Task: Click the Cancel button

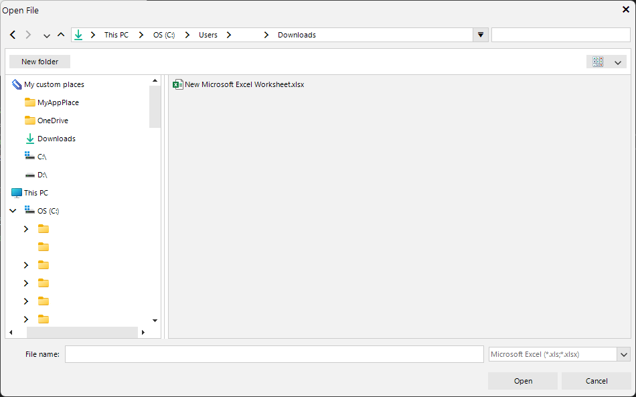Action: click(597, 381)
